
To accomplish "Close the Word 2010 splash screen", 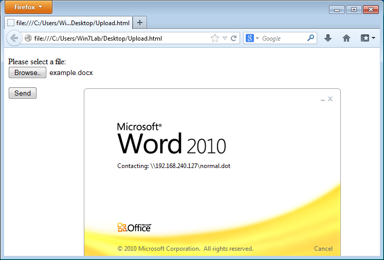I will point(330,99).
